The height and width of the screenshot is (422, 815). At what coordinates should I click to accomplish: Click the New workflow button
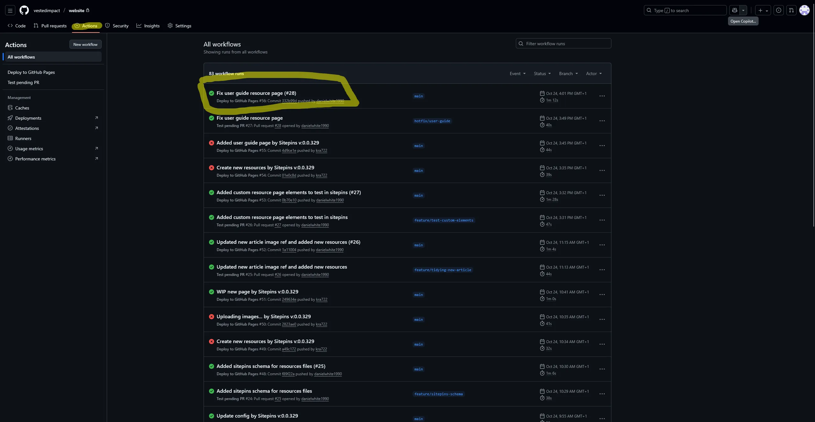(x=85, y=44)
